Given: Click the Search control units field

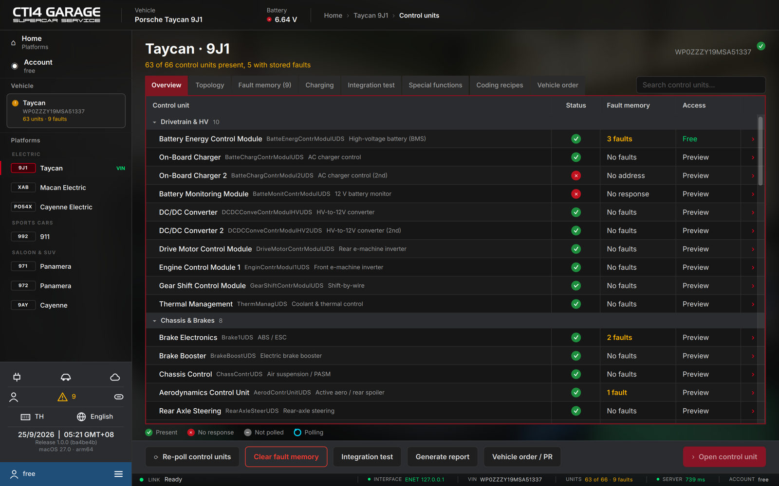Looking at the screenshot, I should tap(701, 85).
